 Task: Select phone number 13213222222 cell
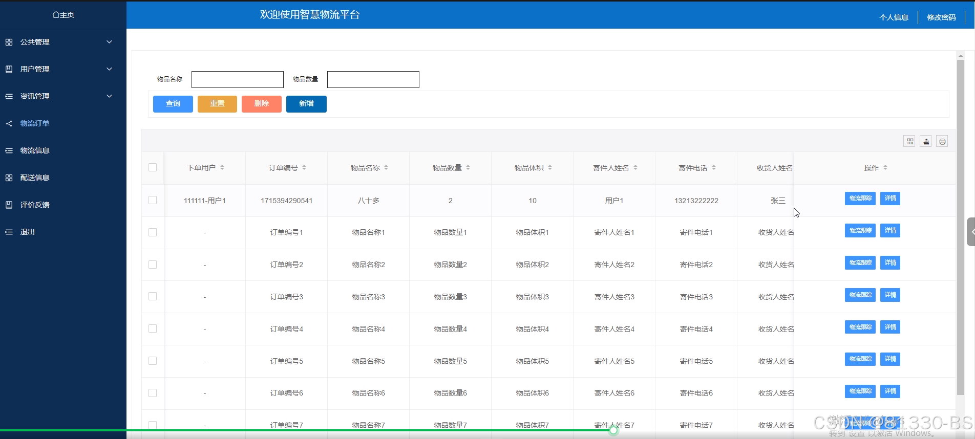click(x=696, y=201)
